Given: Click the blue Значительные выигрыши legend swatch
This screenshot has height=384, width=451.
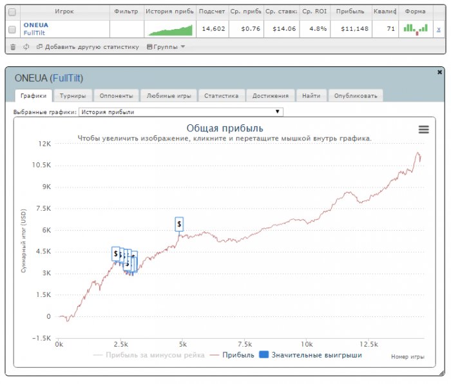Looking at the screenshot, I should (264, 354).
